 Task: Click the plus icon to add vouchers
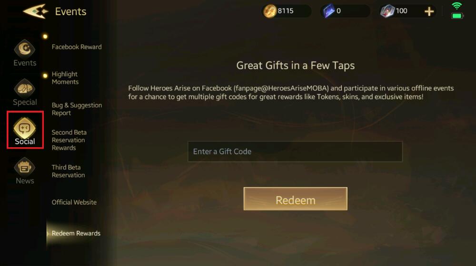tap(429, 11)
